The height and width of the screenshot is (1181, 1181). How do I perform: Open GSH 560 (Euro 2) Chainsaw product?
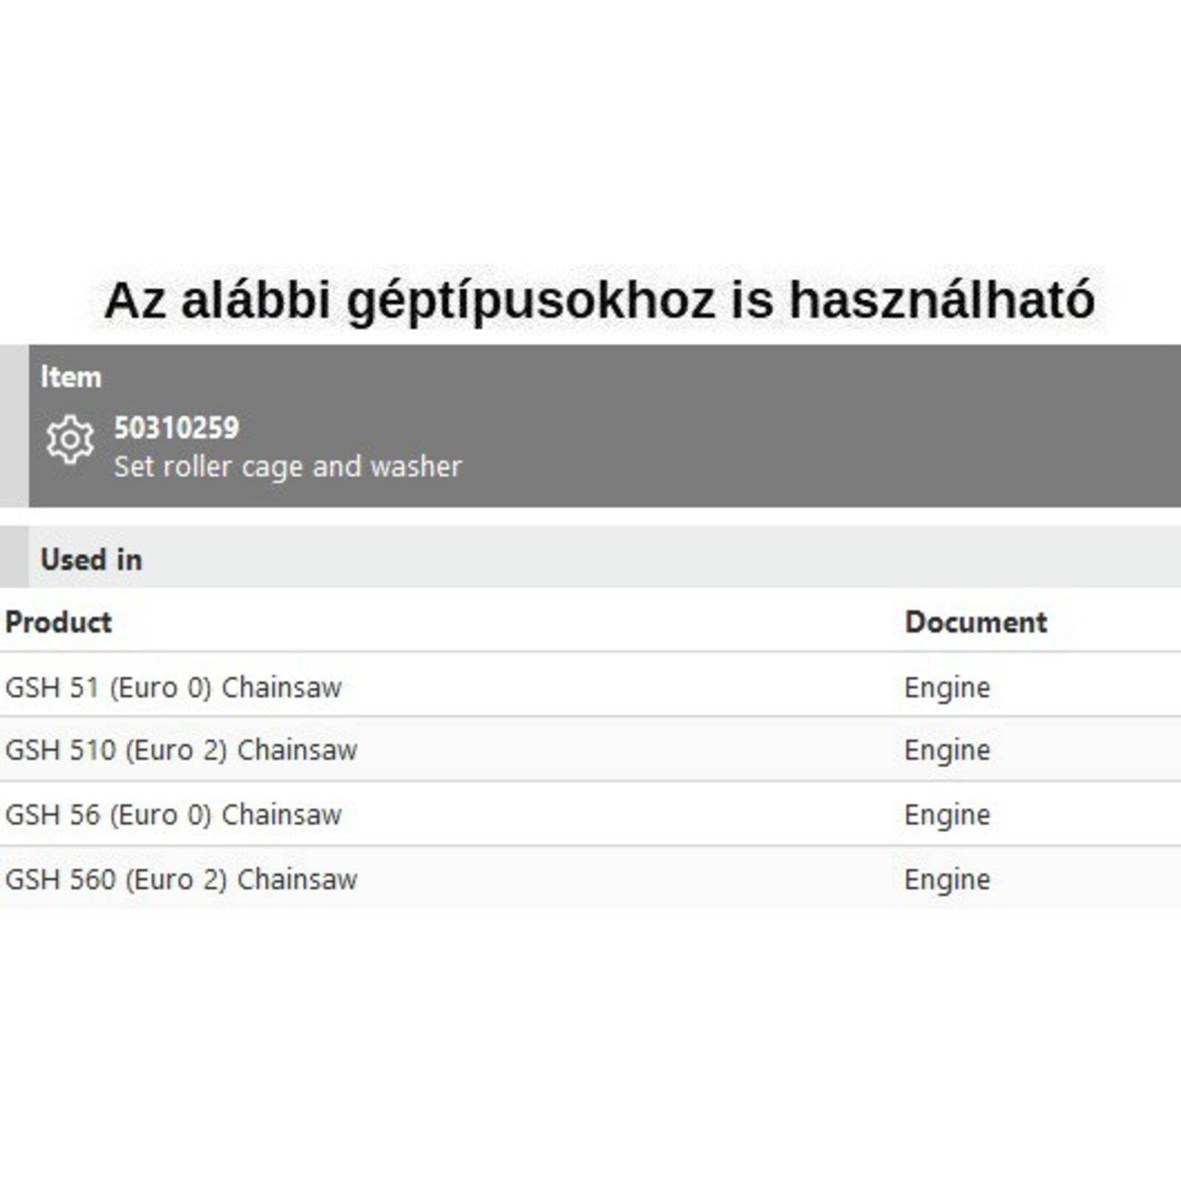tap(181, 879)
